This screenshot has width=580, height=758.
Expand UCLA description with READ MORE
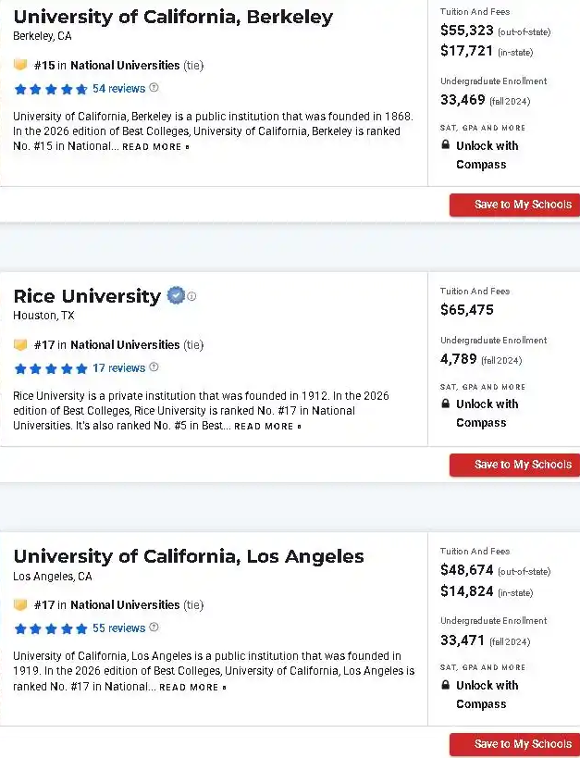tap(192, 688)
